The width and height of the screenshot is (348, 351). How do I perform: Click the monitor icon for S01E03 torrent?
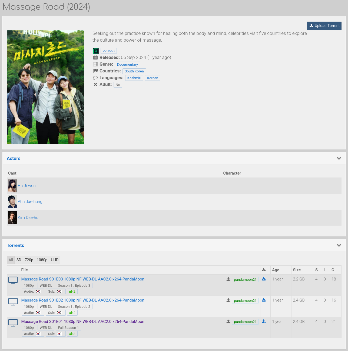pyautogui.click(x=13, y=280)
